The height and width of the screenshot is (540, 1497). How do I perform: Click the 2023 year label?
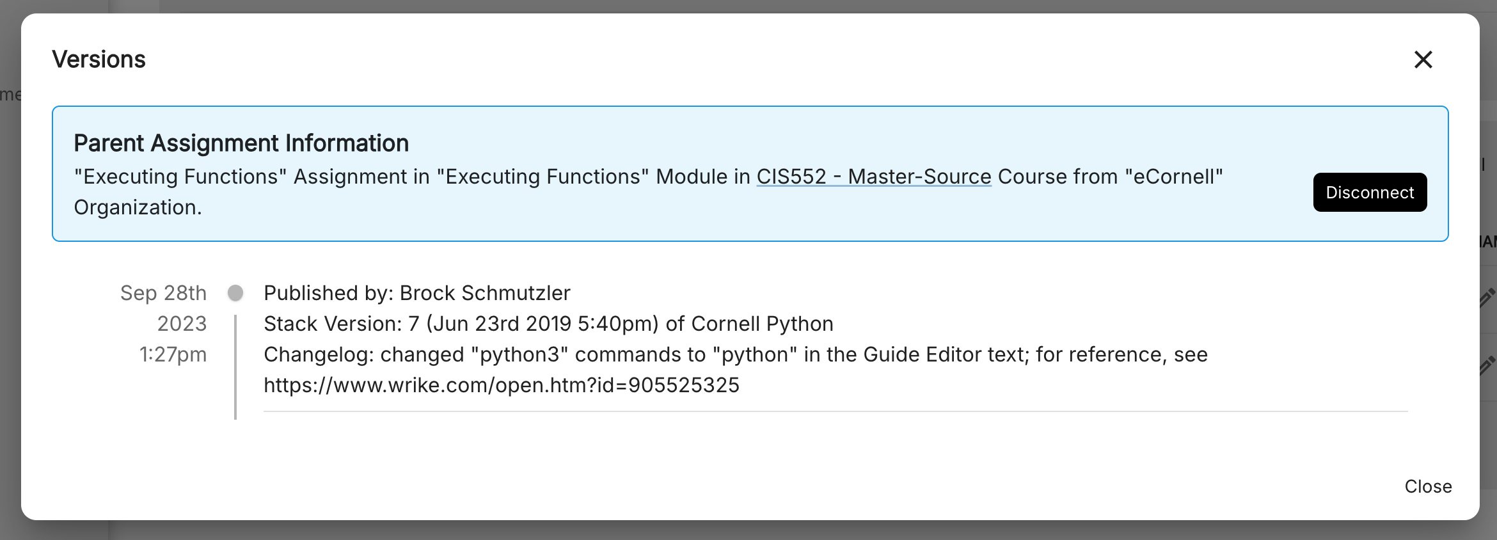pyautogui.click(x=182, y=324)
